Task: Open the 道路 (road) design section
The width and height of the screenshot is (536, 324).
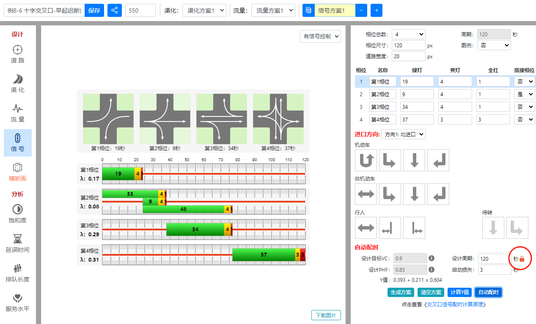Action: tap(18, 54)
